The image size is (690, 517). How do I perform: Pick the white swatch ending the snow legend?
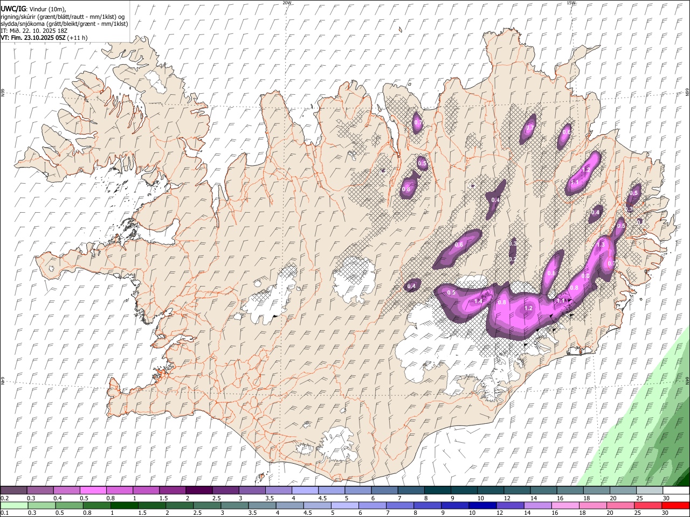point(676,490)
